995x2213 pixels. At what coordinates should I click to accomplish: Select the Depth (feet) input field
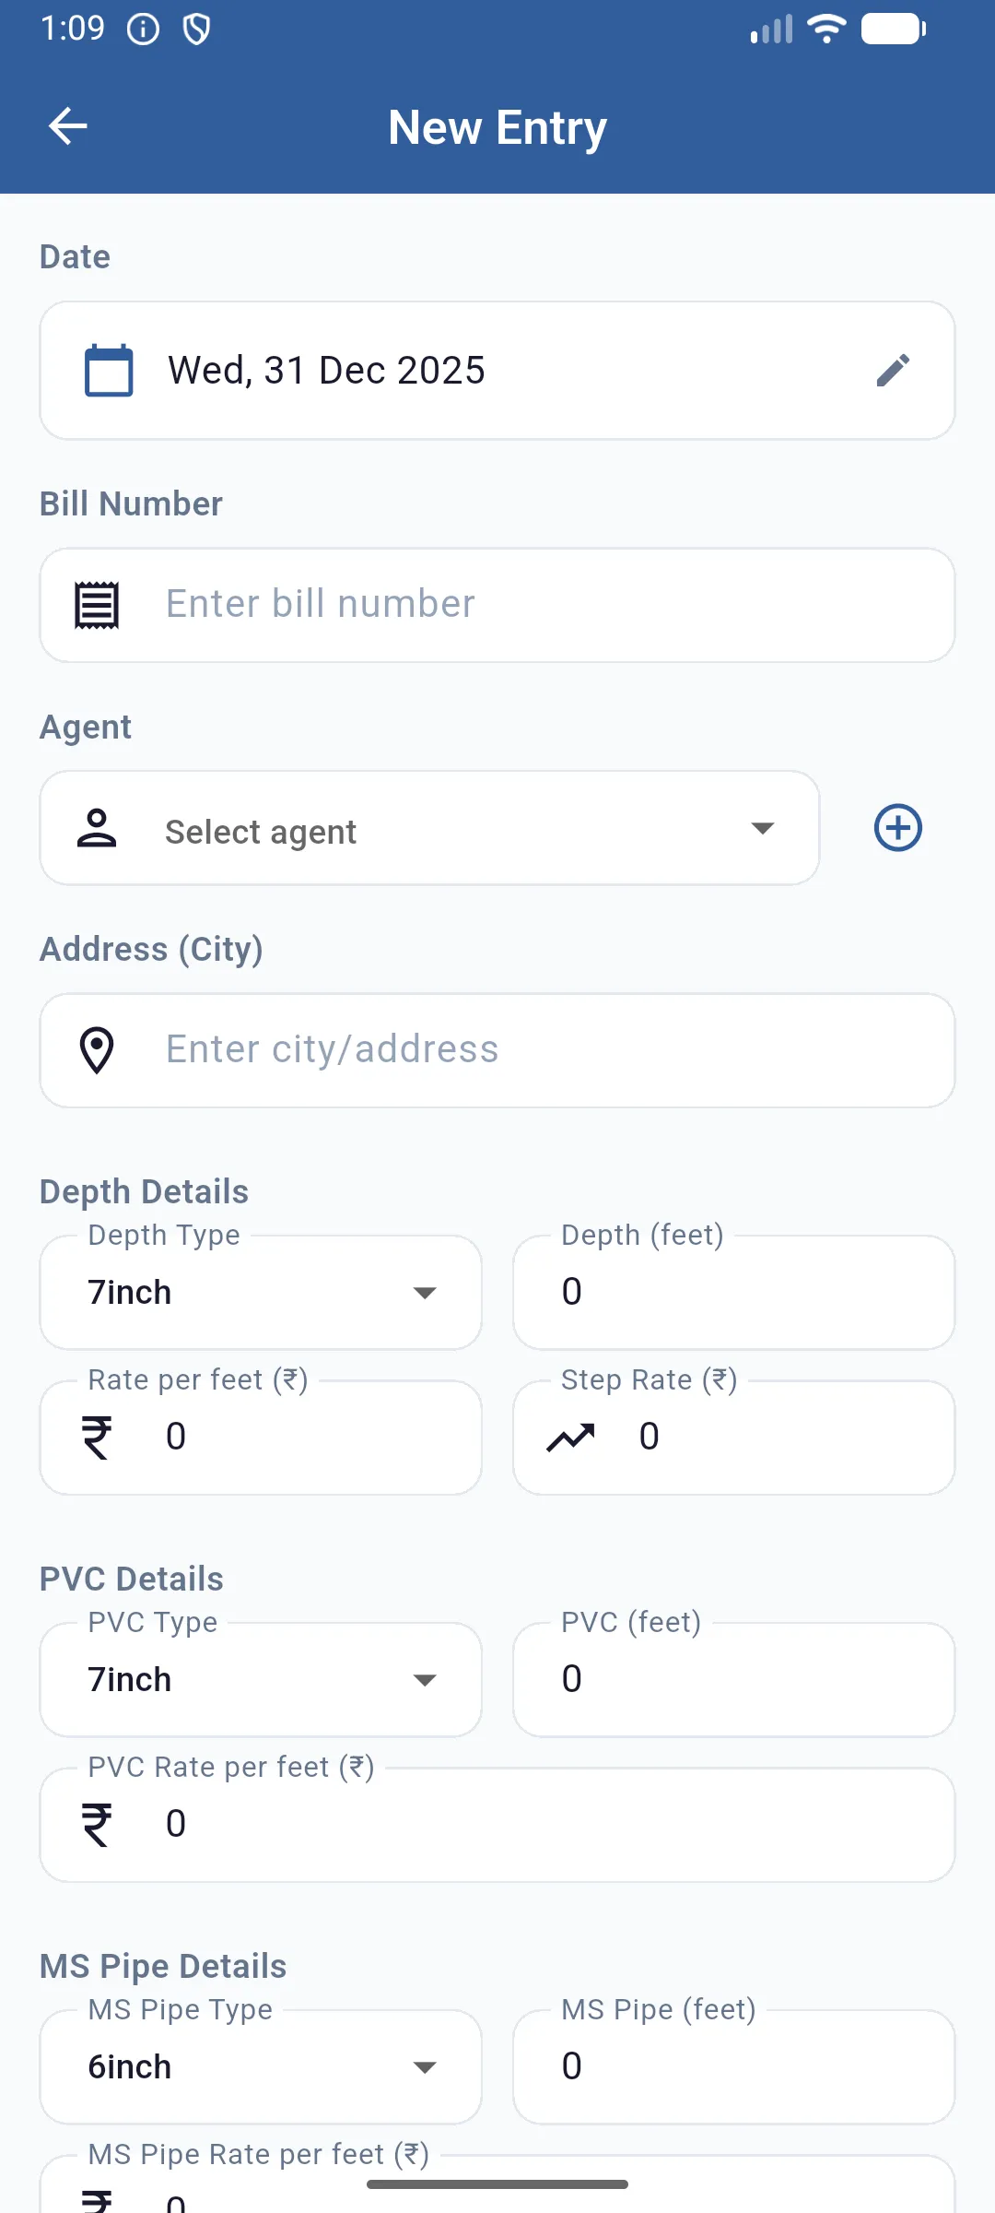(x=734, y=1293)
